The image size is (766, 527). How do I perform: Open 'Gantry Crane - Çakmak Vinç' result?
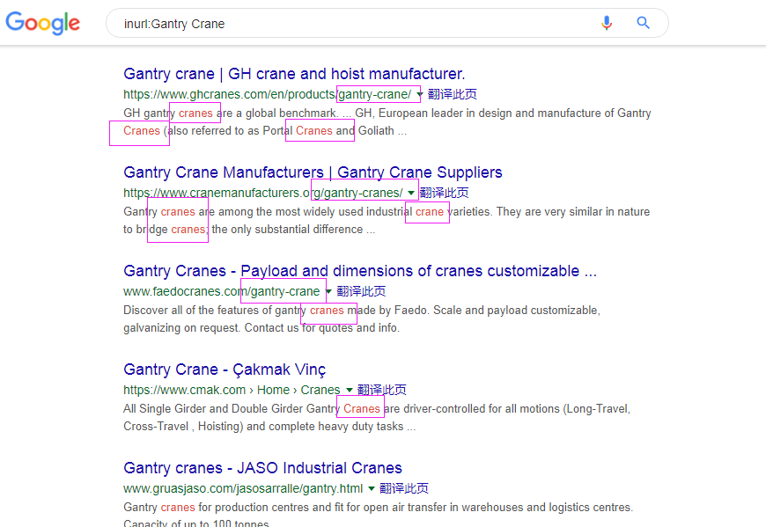pyautogui.click(x=225, y=370)
